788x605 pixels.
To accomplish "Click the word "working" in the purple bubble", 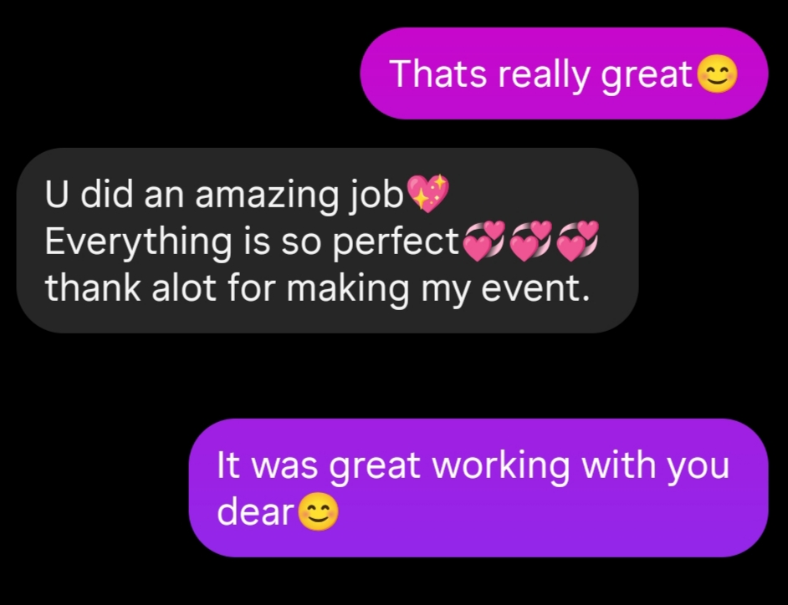I will click(x=500, y=466).
